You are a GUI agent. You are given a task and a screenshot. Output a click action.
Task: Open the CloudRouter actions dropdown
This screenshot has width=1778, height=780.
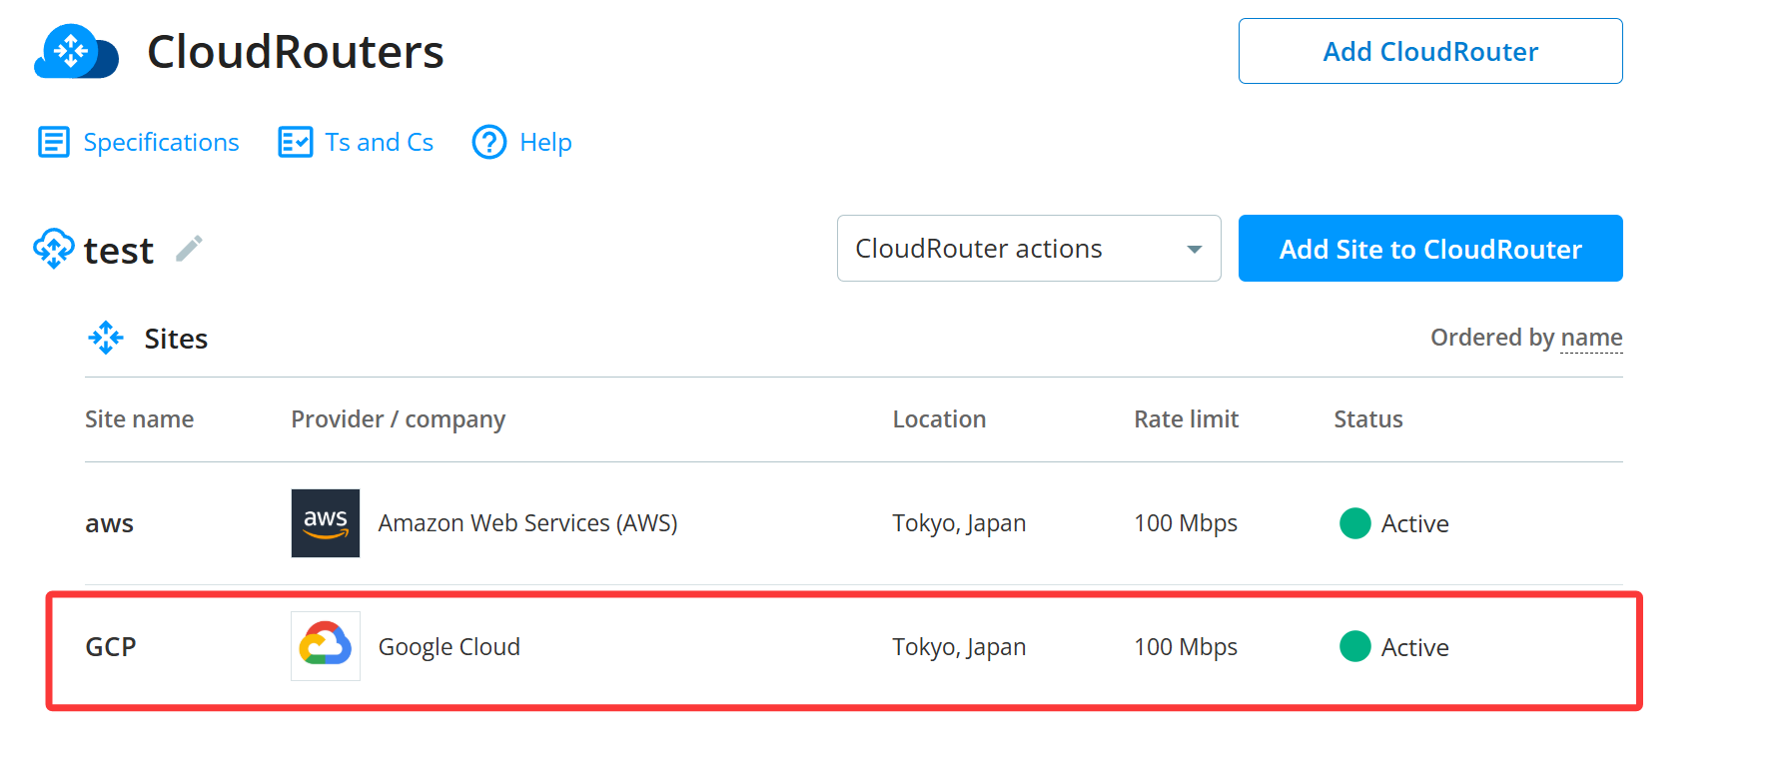(x=1029, y=248)
